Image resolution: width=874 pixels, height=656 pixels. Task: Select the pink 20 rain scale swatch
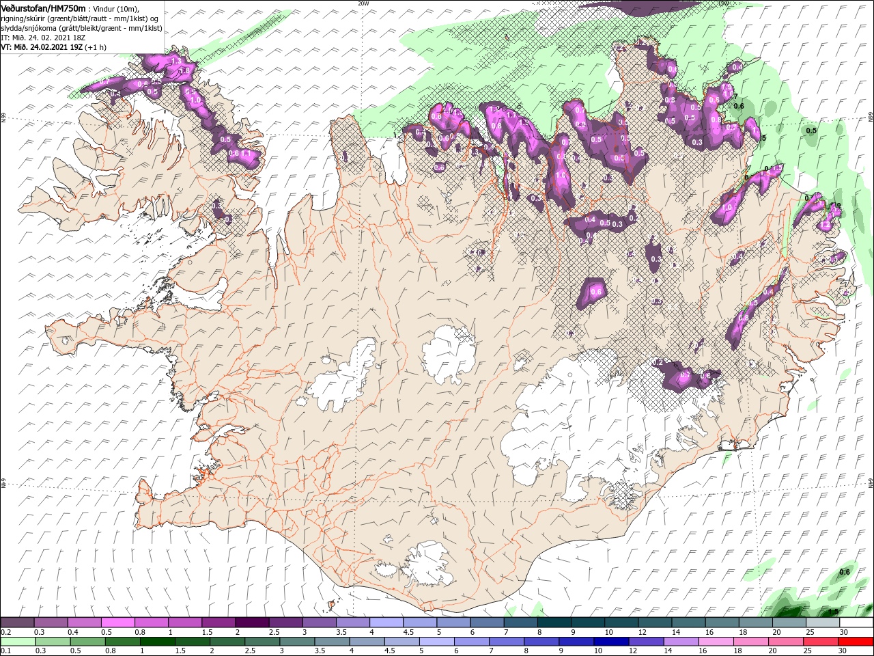pos(787,642)
